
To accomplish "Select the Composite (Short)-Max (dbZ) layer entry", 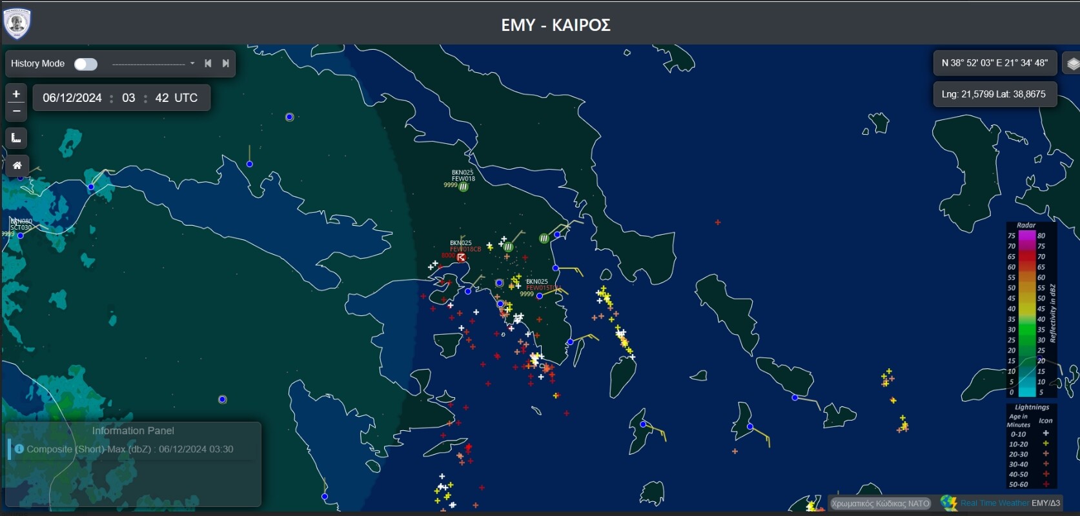I will pyautogui.click(x=130, y=449).
